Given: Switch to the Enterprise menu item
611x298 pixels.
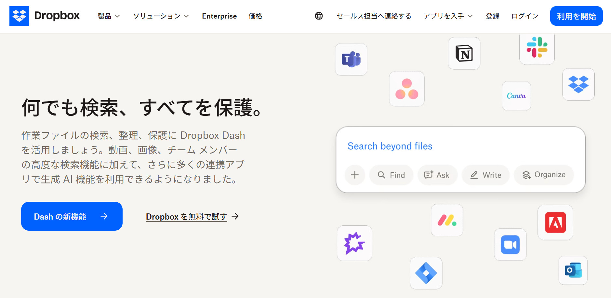Looking at the screenshot, I should point(219,16).
